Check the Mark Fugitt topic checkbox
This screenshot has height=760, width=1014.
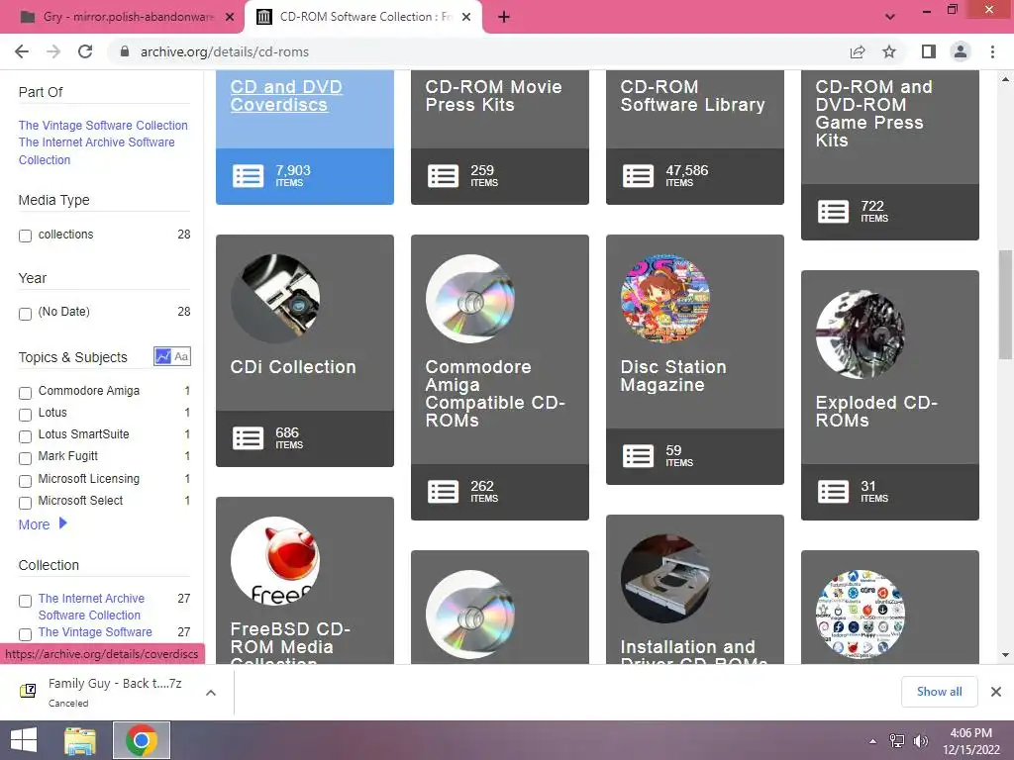tap(25, 459)
